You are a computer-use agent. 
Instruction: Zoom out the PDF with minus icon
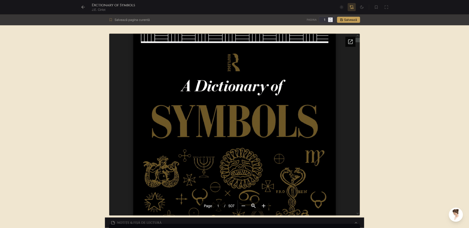(x=243, y=206)
